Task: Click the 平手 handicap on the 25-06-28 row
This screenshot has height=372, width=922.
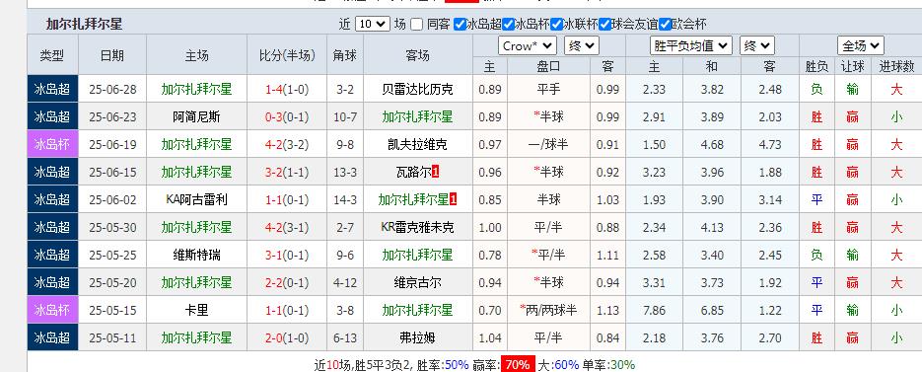Action: 548,90
